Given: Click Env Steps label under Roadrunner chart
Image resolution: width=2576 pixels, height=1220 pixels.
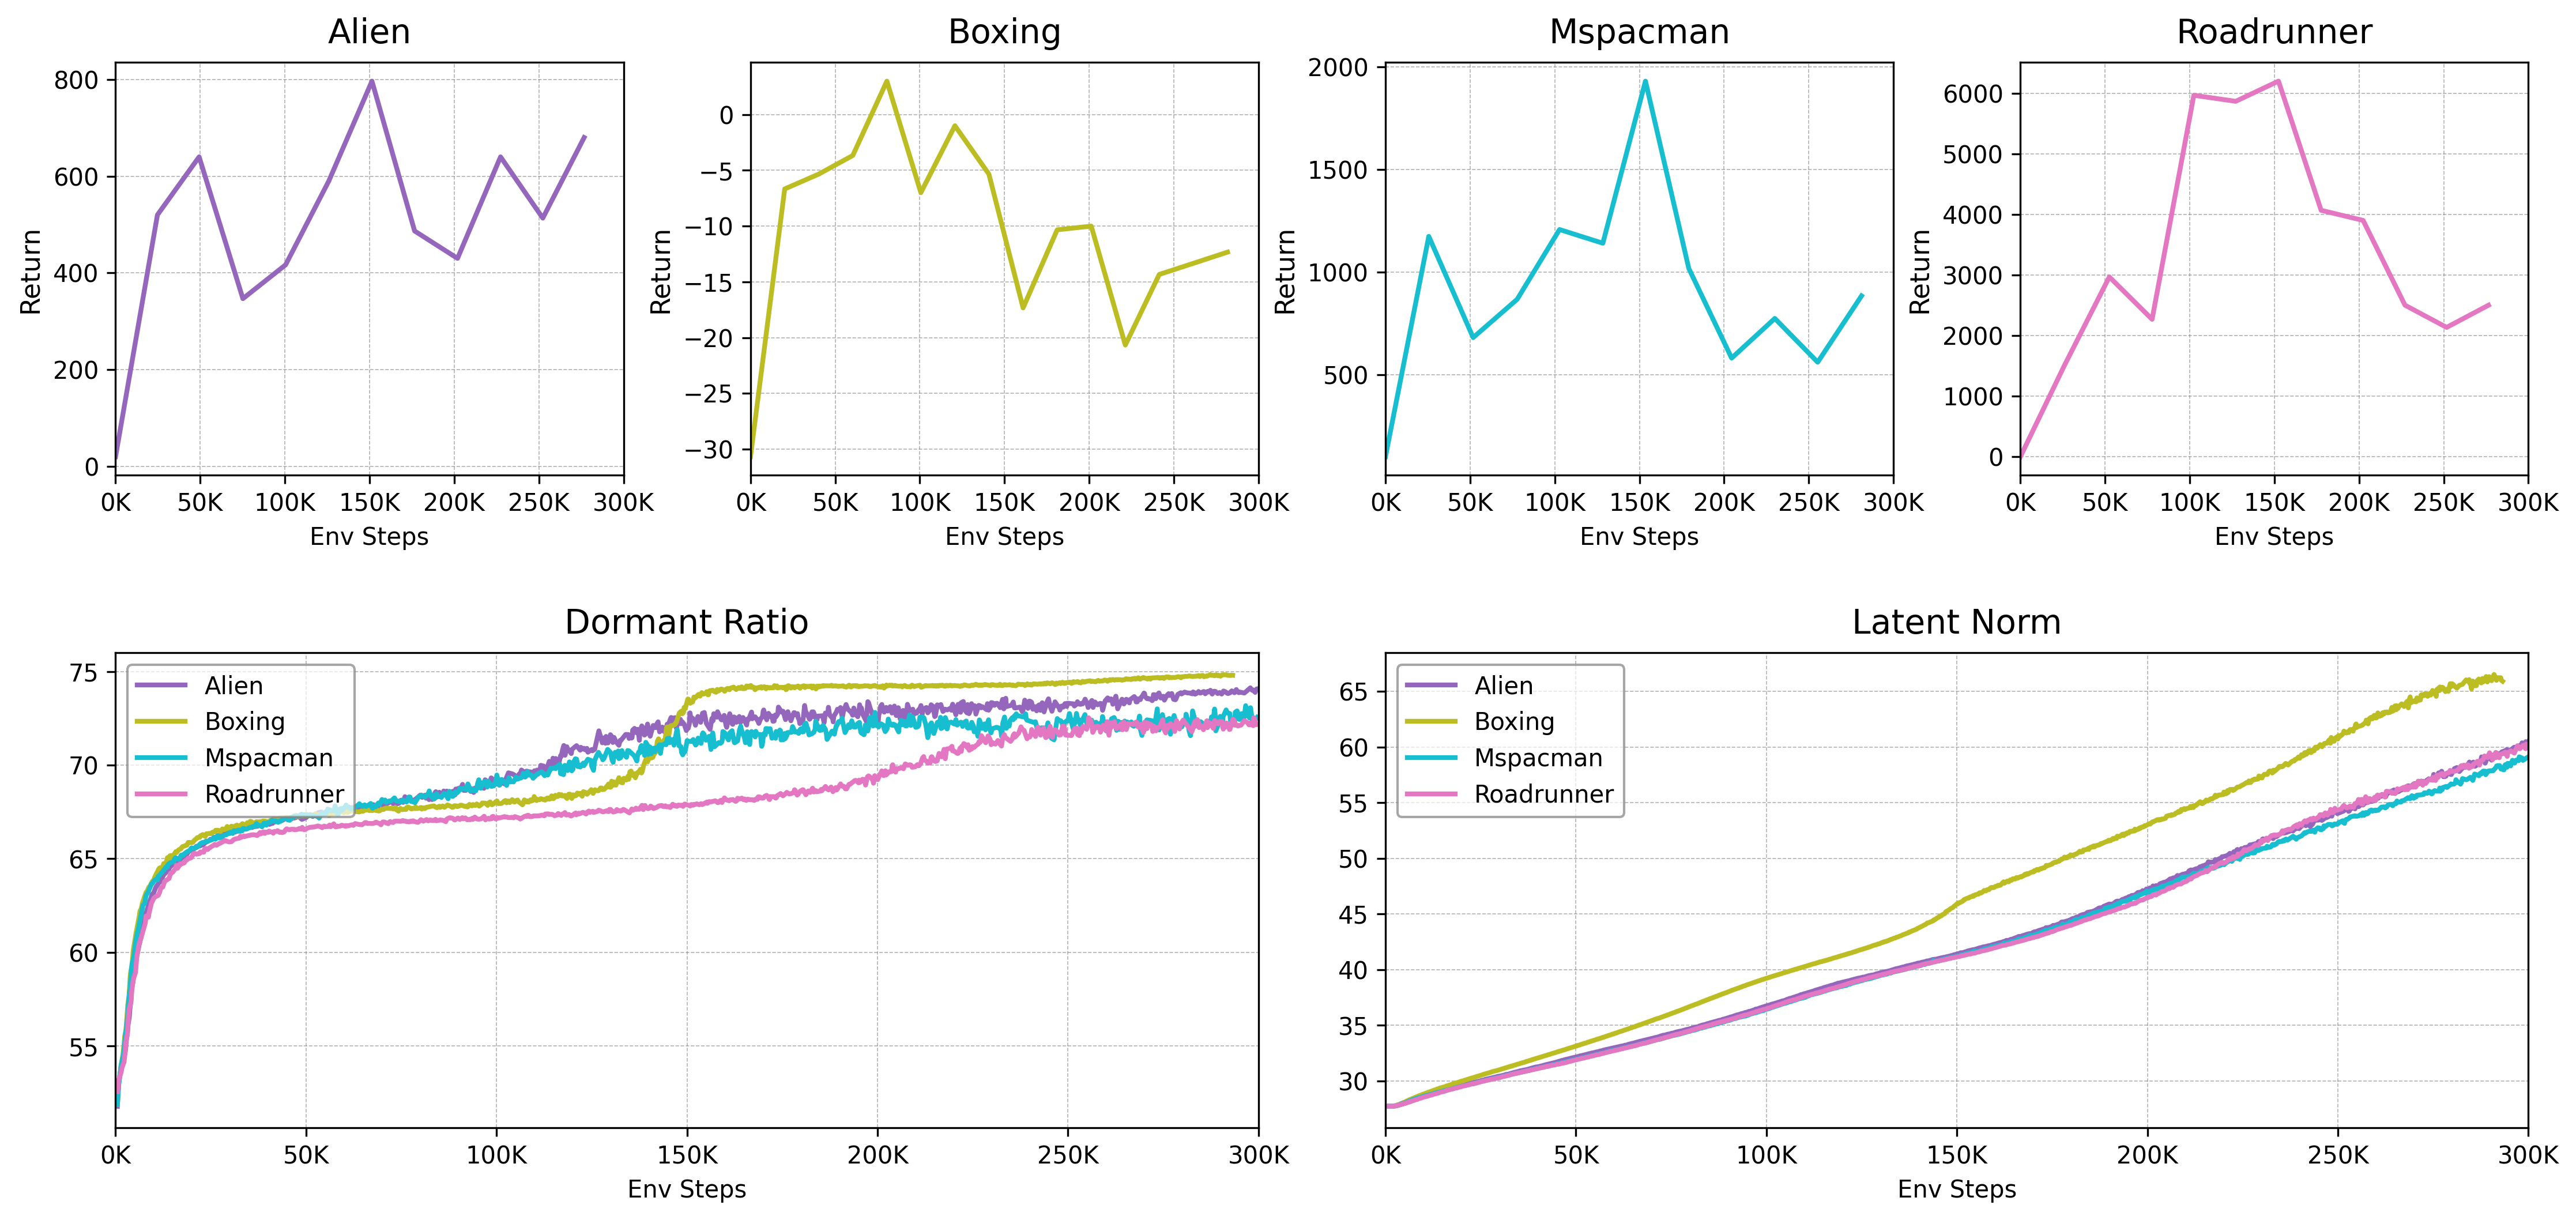Looking at the screenshot, I should tap(2274, 537).
